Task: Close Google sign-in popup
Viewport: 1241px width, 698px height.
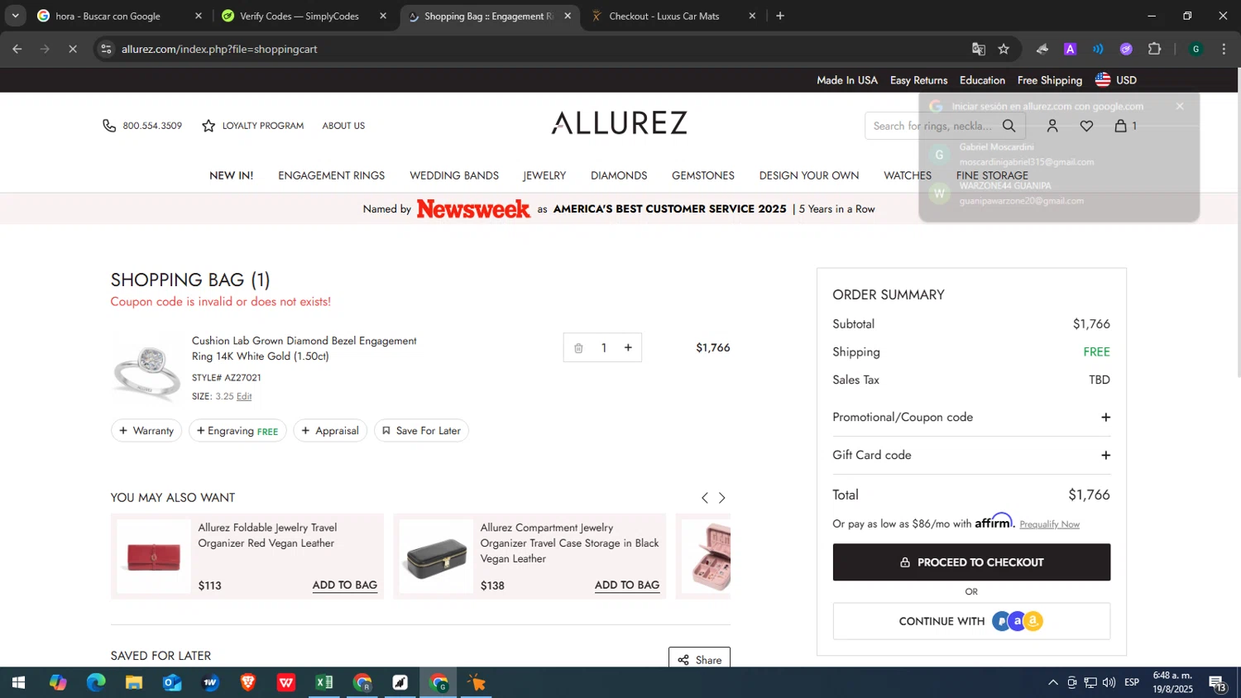Action: pyautogui.click(x=1180, y=106)
